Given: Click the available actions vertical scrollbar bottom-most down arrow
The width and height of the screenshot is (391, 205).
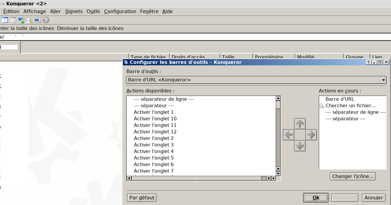Looking at the screenshot, I should tap(278, 174).
